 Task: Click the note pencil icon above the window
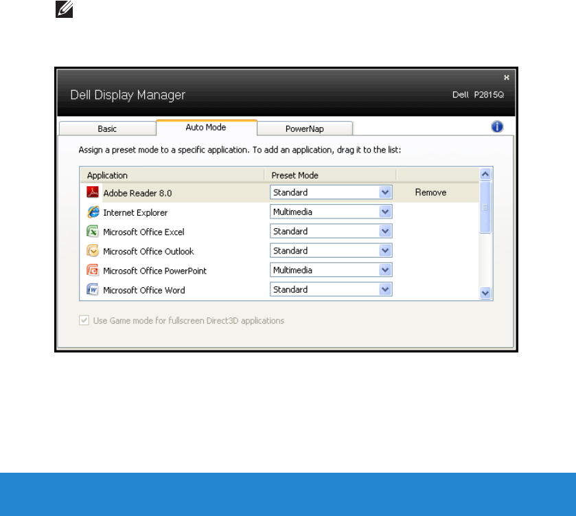coord(65,9)
